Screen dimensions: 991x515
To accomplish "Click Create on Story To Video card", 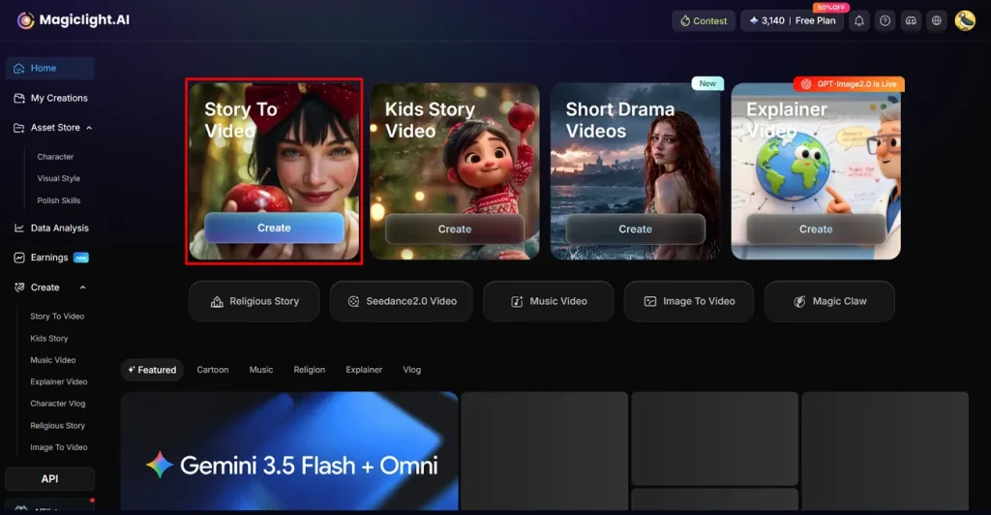I will pyautogui.click(x=274, y=228).
